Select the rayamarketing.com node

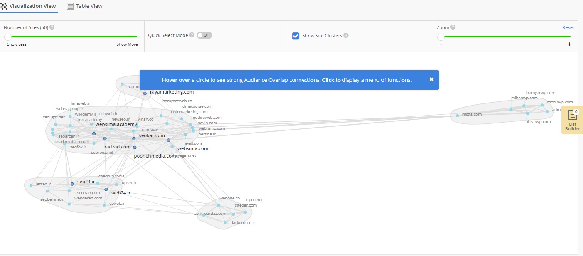pos(145,94)
